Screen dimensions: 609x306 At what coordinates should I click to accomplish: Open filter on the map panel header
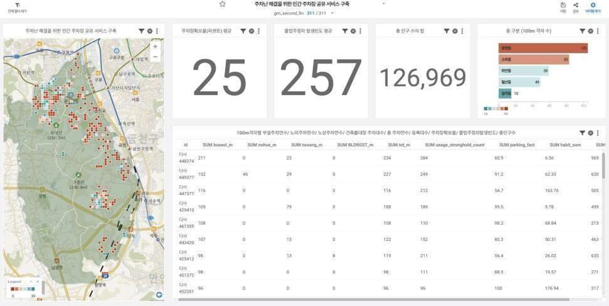(x=141, y=31)
